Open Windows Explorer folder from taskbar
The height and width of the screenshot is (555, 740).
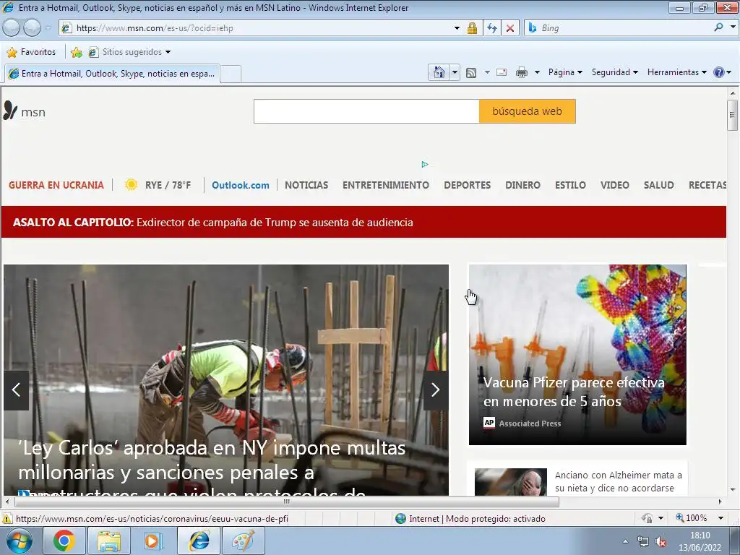pyautogui.click(x=109, y=541)
